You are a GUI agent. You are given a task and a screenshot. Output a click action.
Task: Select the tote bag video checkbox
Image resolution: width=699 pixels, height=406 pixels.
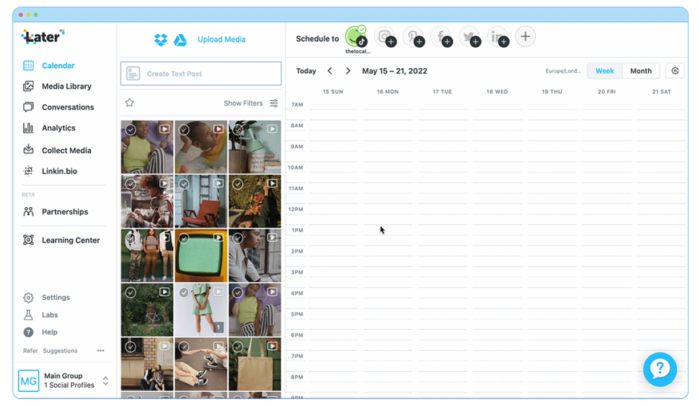(238, 347)
